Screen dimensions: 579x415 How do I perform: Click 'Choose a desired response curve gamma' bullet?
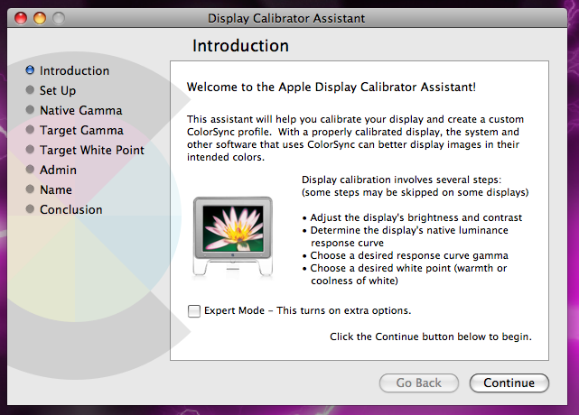click(x=405, y=255)
